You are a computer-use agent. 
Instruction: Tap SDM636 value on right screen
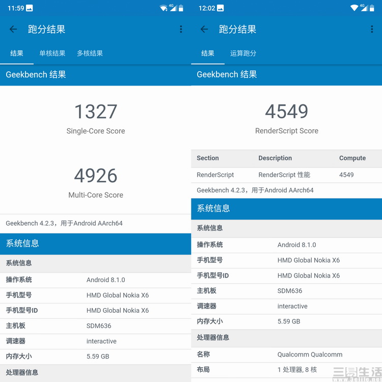point(290,291)
